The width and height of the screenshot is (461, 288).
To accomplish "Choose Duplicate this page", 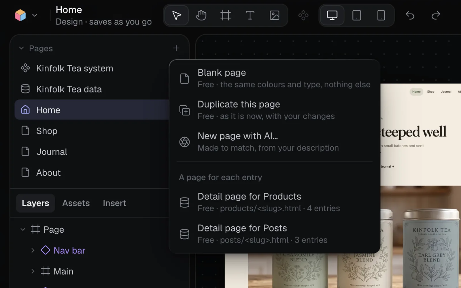I will tap(274, 110).
